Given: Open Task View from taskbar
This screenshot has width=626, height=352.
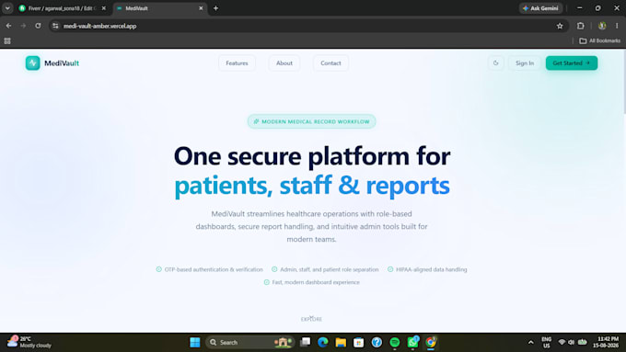Looking at the screenshot, I should point(306,342).
